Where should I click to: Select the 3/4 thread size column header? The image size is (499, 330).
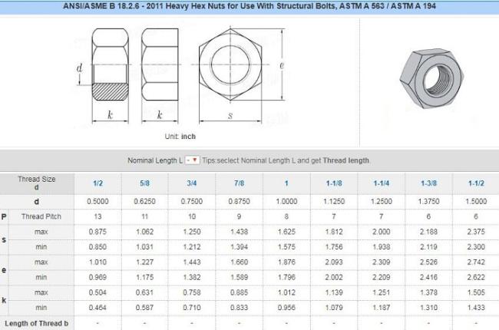[192, 184]
